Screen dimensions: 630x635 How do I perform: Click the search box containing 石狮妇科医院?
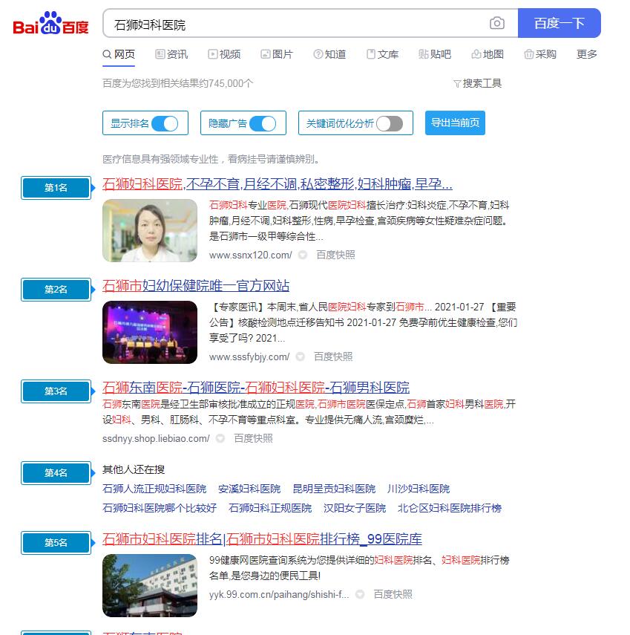297,25
